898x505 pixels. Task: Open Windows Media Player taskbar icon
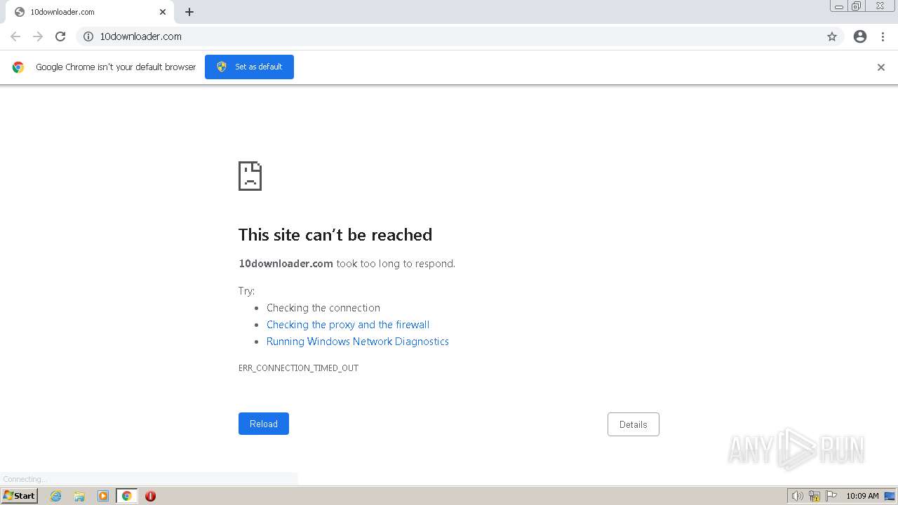click(103, 496)
